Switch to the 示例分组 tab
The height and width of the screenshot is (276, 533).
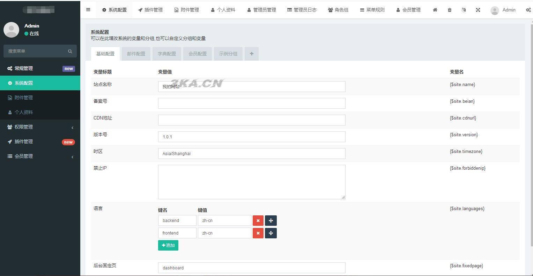(x=228, y=54)
